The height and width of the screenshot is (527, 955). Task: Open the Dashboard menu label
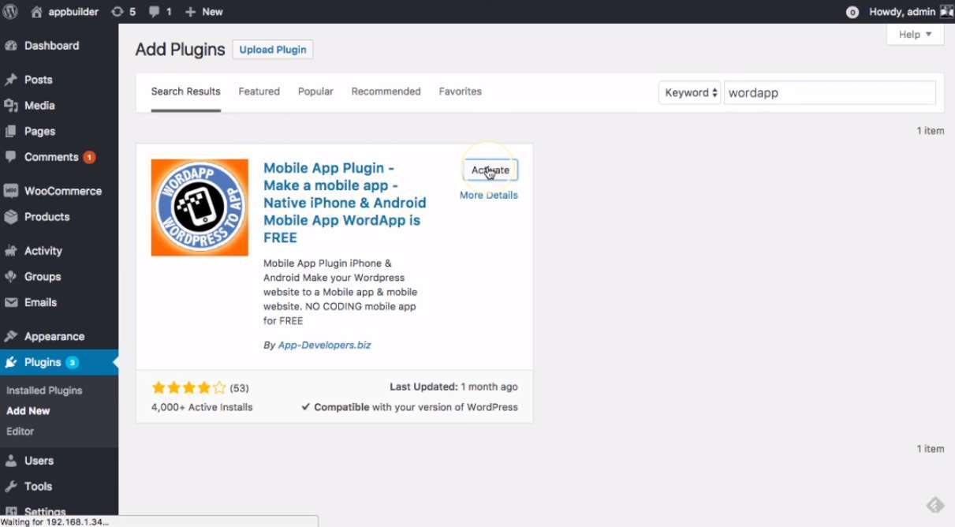[52, 46]
